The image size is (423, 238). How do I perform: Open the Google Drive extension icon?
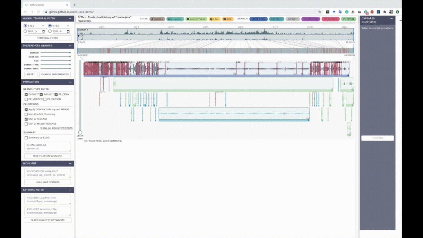tap(353, 12)
